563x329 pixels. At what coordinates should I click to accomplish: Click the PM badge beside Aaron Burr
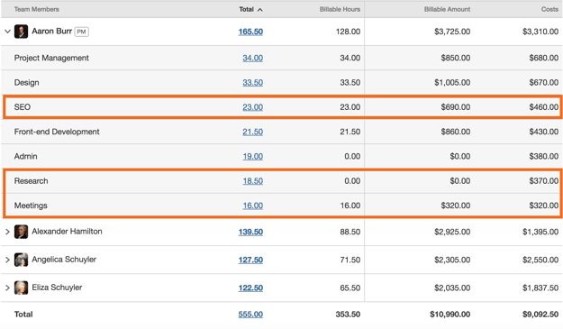(x=81, y=32)
